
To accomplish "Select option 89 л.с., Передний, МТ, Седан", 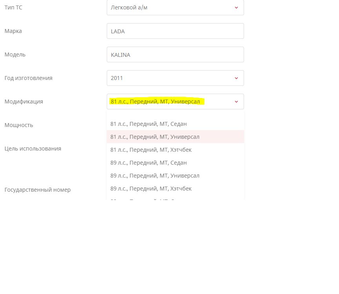I will pyautogui.click(x=175, y=163).
